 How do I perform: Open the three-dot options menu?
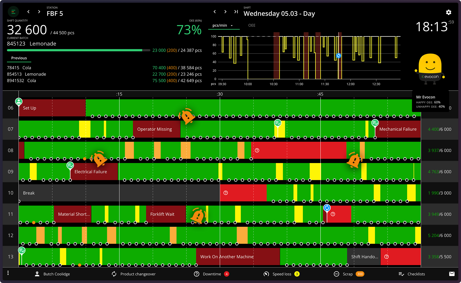coord(8,273)
